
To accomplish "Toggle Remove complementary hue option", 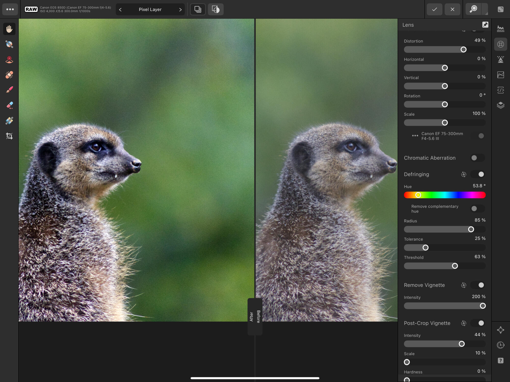I will point(477,209).
